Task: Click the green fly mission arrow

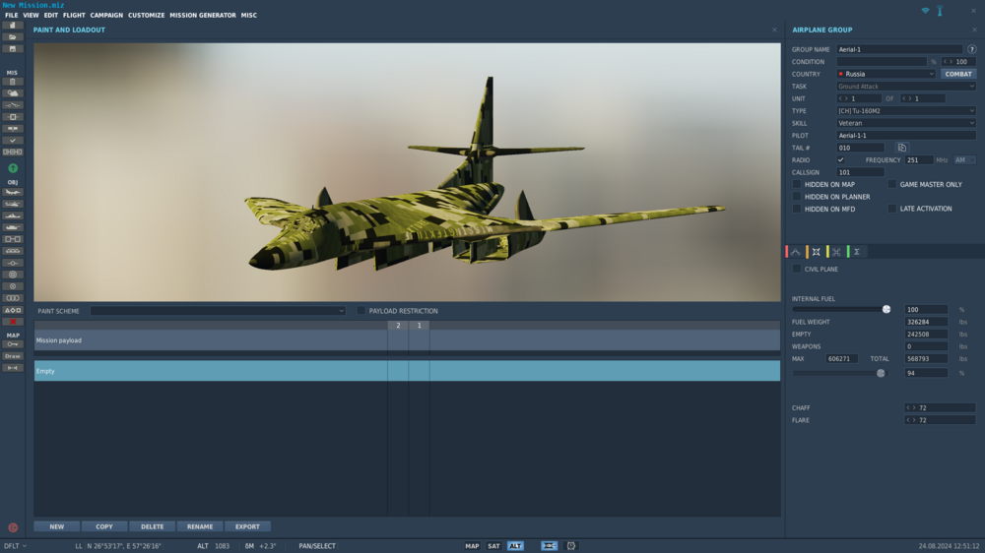Action: (13, 168)
